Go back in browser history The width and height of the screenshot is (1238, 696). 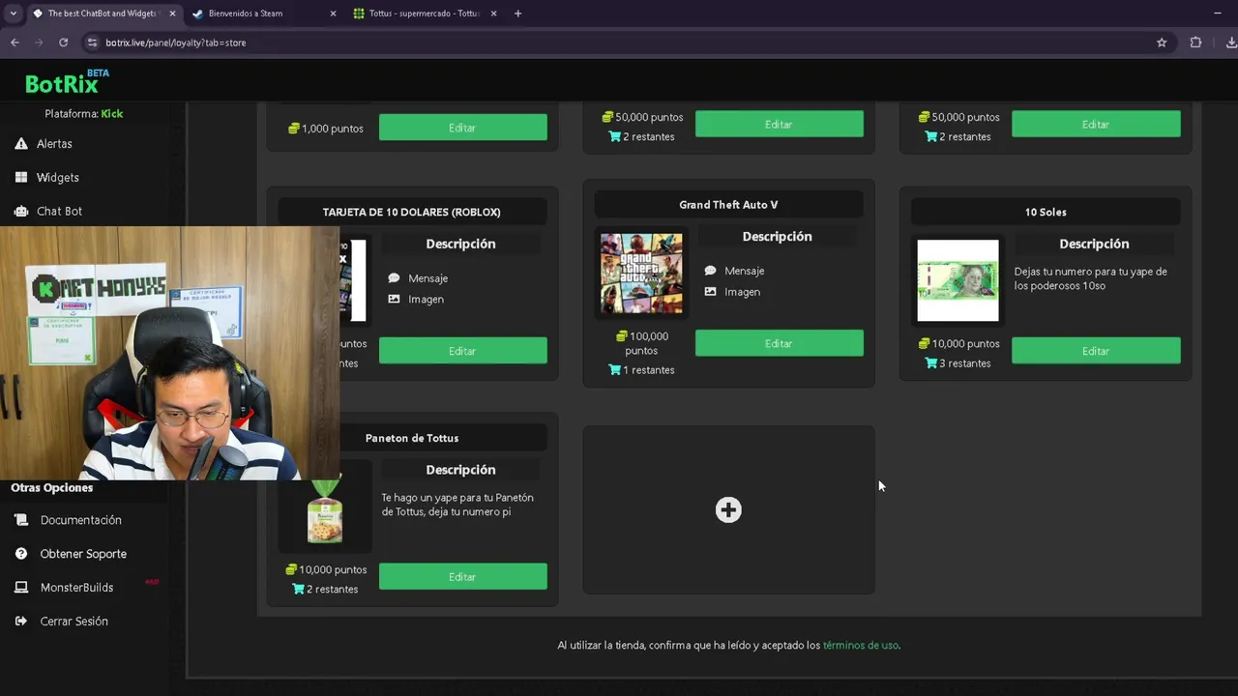[x=15, y=43]
